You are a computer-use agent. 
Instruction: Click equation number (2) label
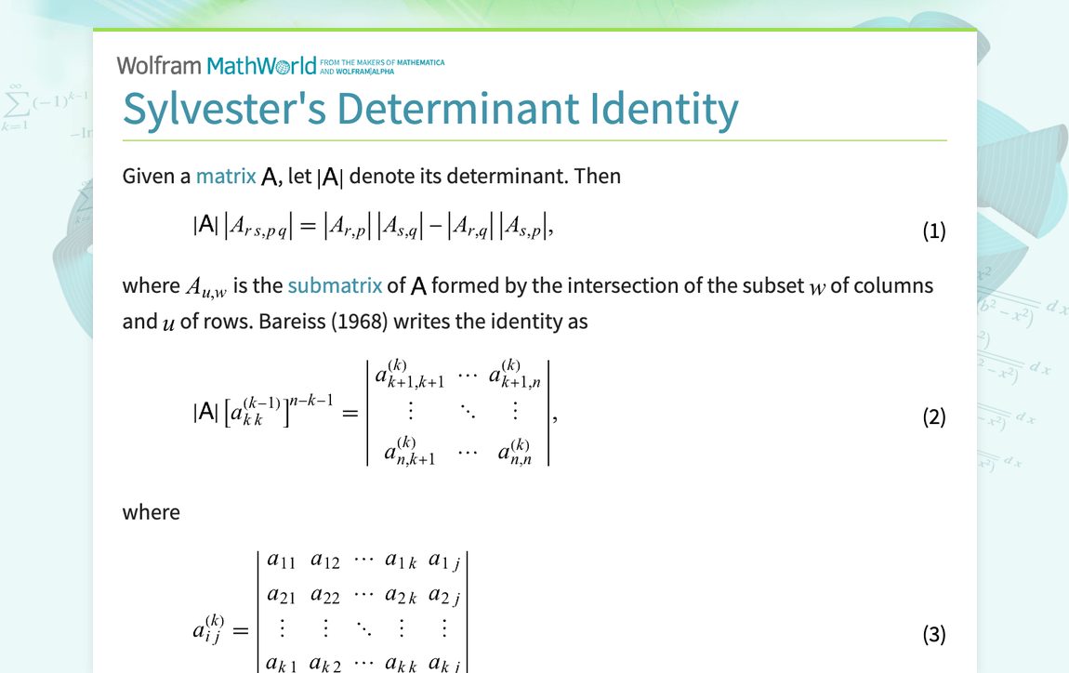933,416
